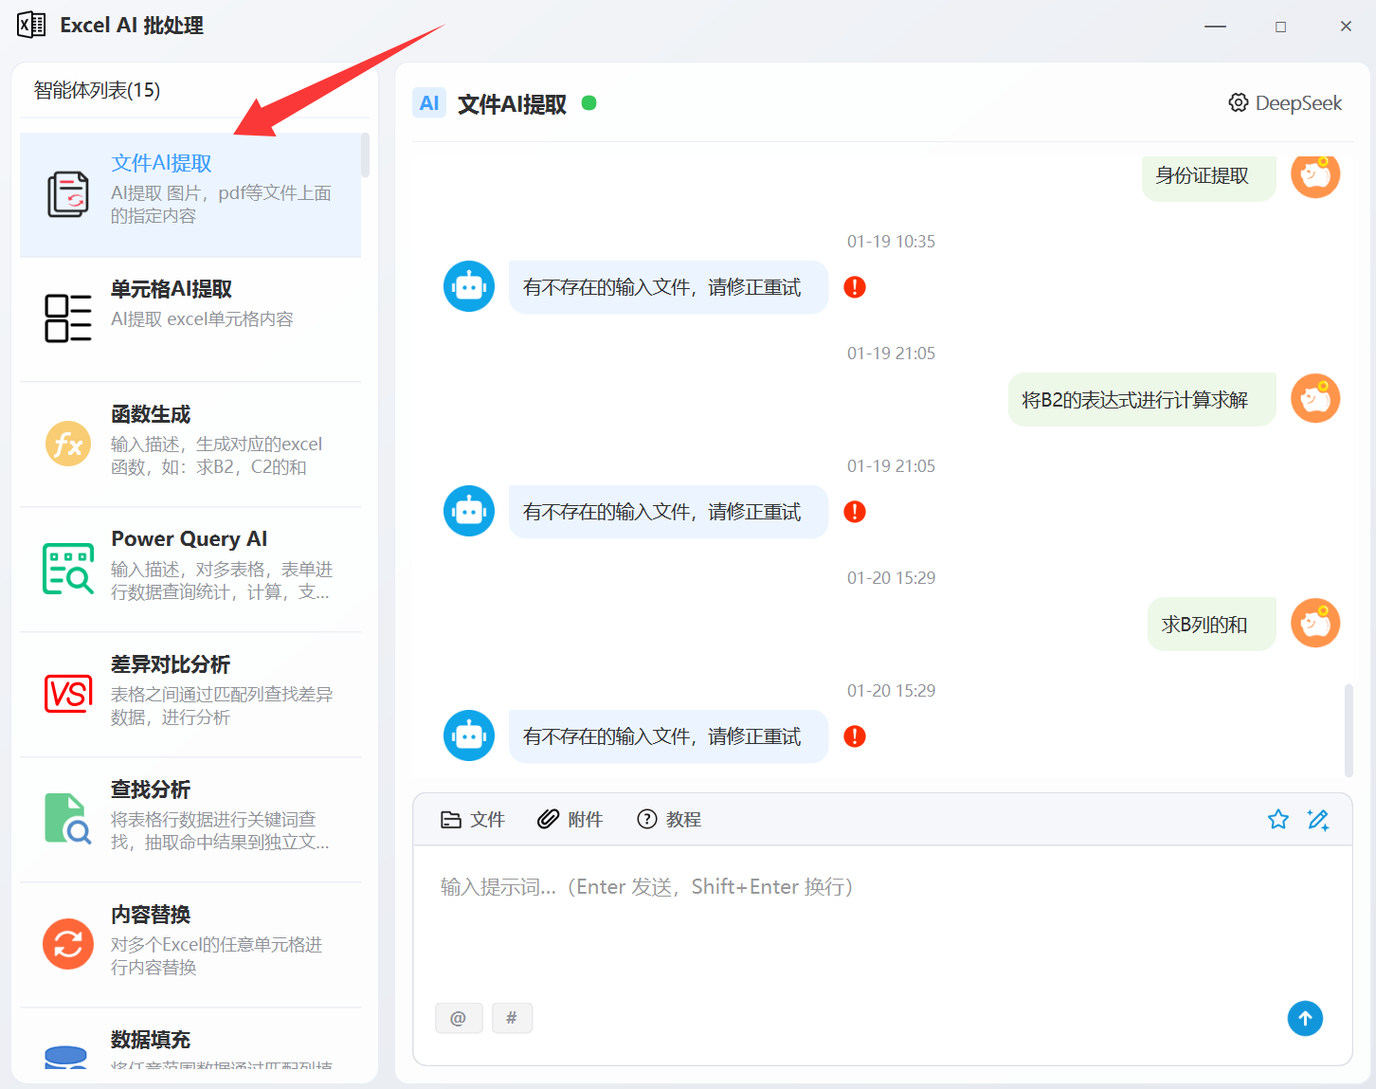Select 差异对比分析 agent
Screen dimensions: 1376x1089
tap(190, 693)
